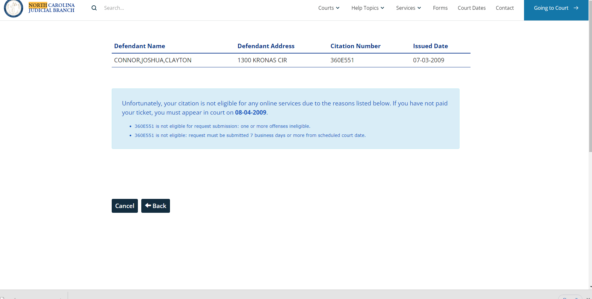Expand the Help Topics dropdown menu

(x=368, y=8)
